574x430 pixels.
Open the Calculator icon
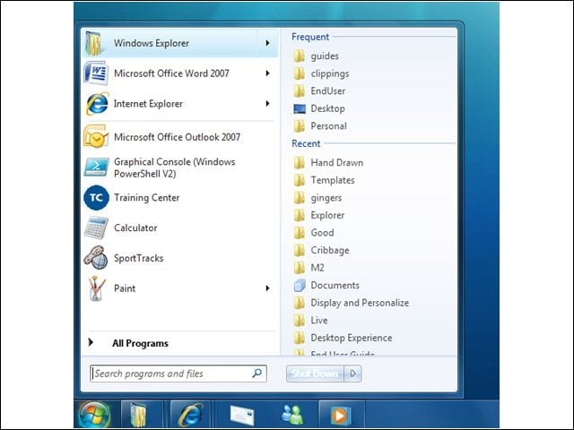pos(96,228)
